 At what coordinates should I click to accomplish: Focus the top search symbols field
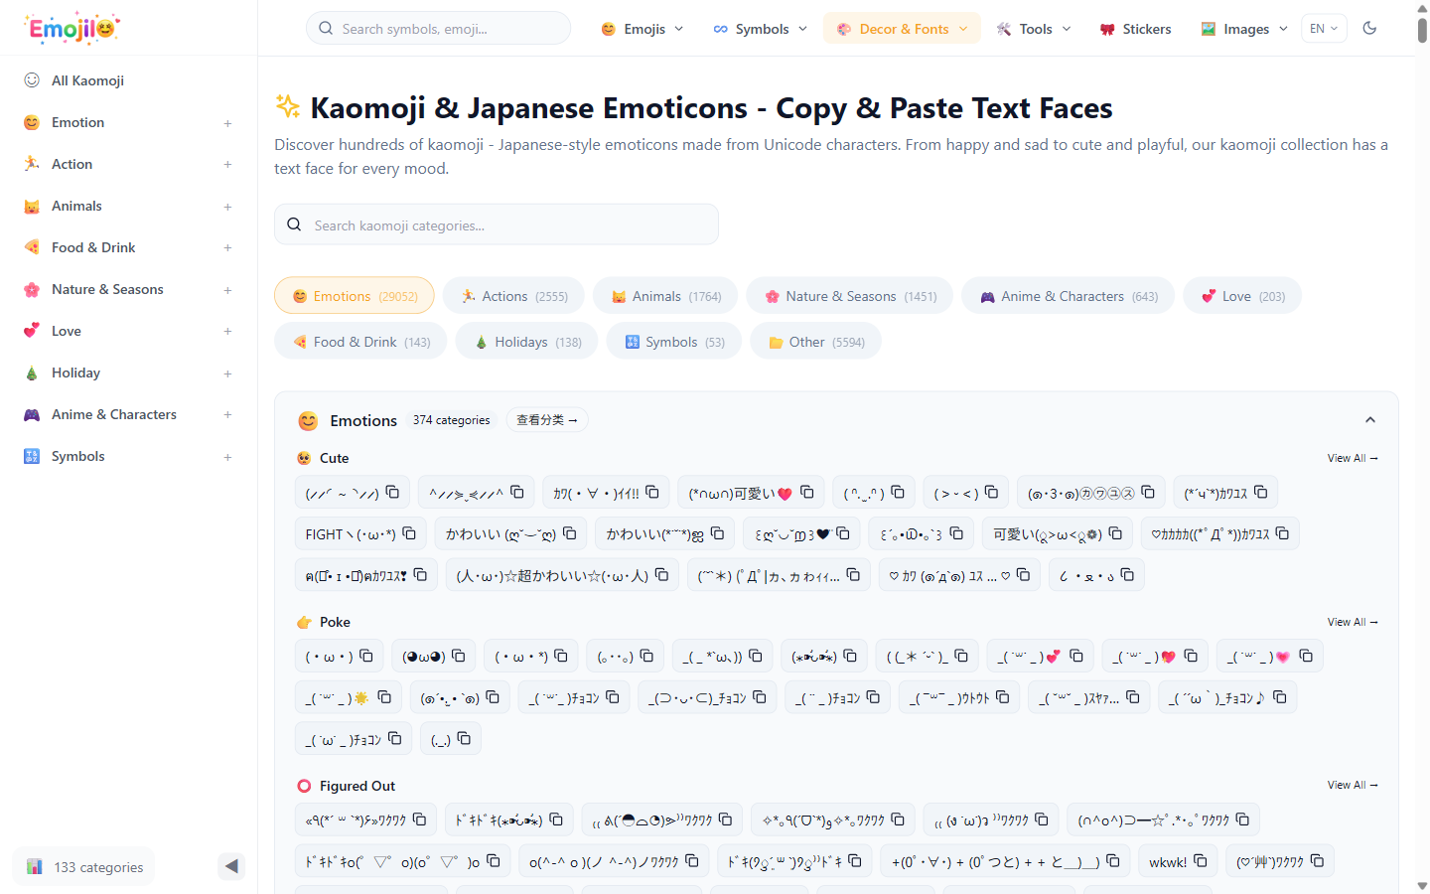pyautogui.click(x=438, y=28)
